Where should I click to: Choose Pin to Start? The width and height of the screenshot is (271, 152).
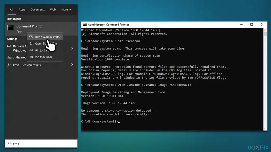[x=45, y=50]
